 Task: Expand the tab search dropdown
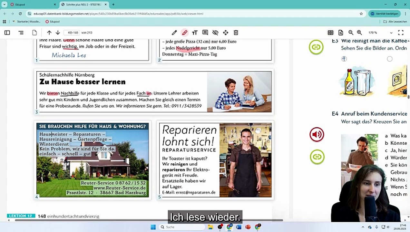point(4,5)
